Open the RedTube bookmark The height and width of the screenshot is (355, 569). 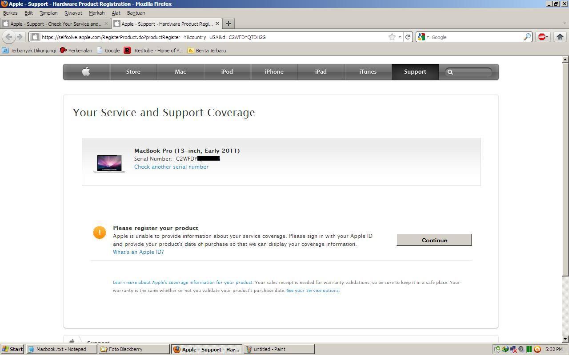pos(153,51)
